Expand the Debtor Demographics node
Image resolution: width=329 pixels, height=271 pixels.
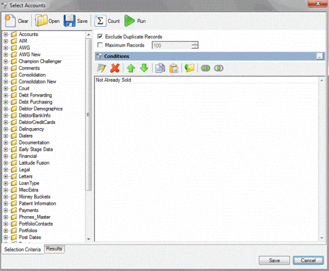tap(6, 109)
